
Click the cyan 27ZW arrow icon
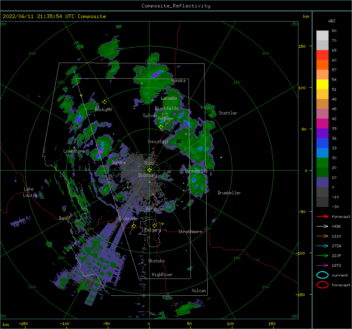click(x=322, y=246)
